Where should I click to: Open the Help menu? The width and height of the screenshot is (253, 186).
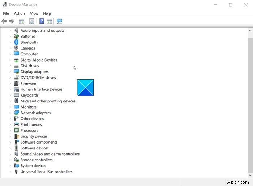click(47, 14)
